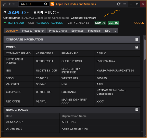Select the Company PermID value 4295905573
Screen dimensions: 147x138
44,53
